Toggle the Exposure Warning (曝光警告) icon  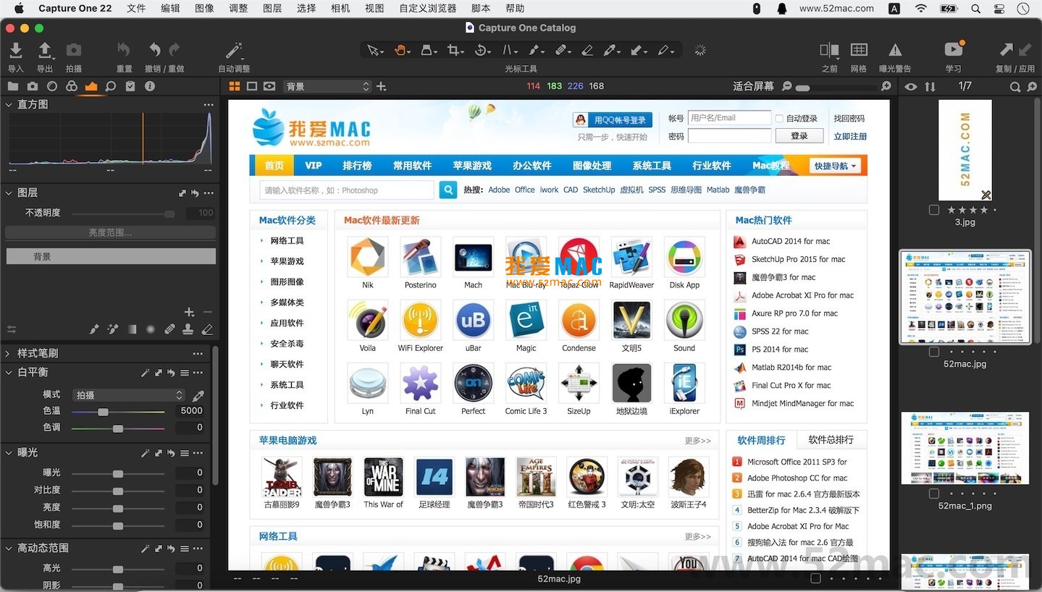(895, 50)
